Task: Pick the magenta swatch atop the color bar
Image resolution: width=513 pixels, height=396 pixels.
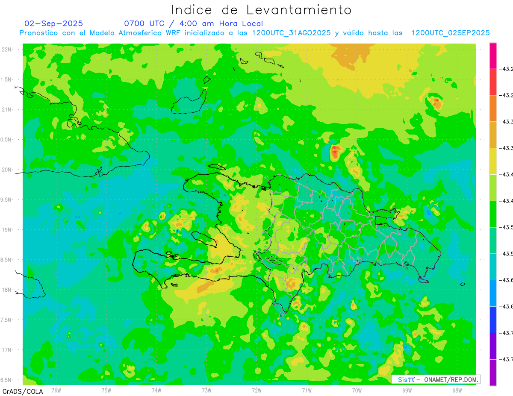Action: [x=493, y=56]
